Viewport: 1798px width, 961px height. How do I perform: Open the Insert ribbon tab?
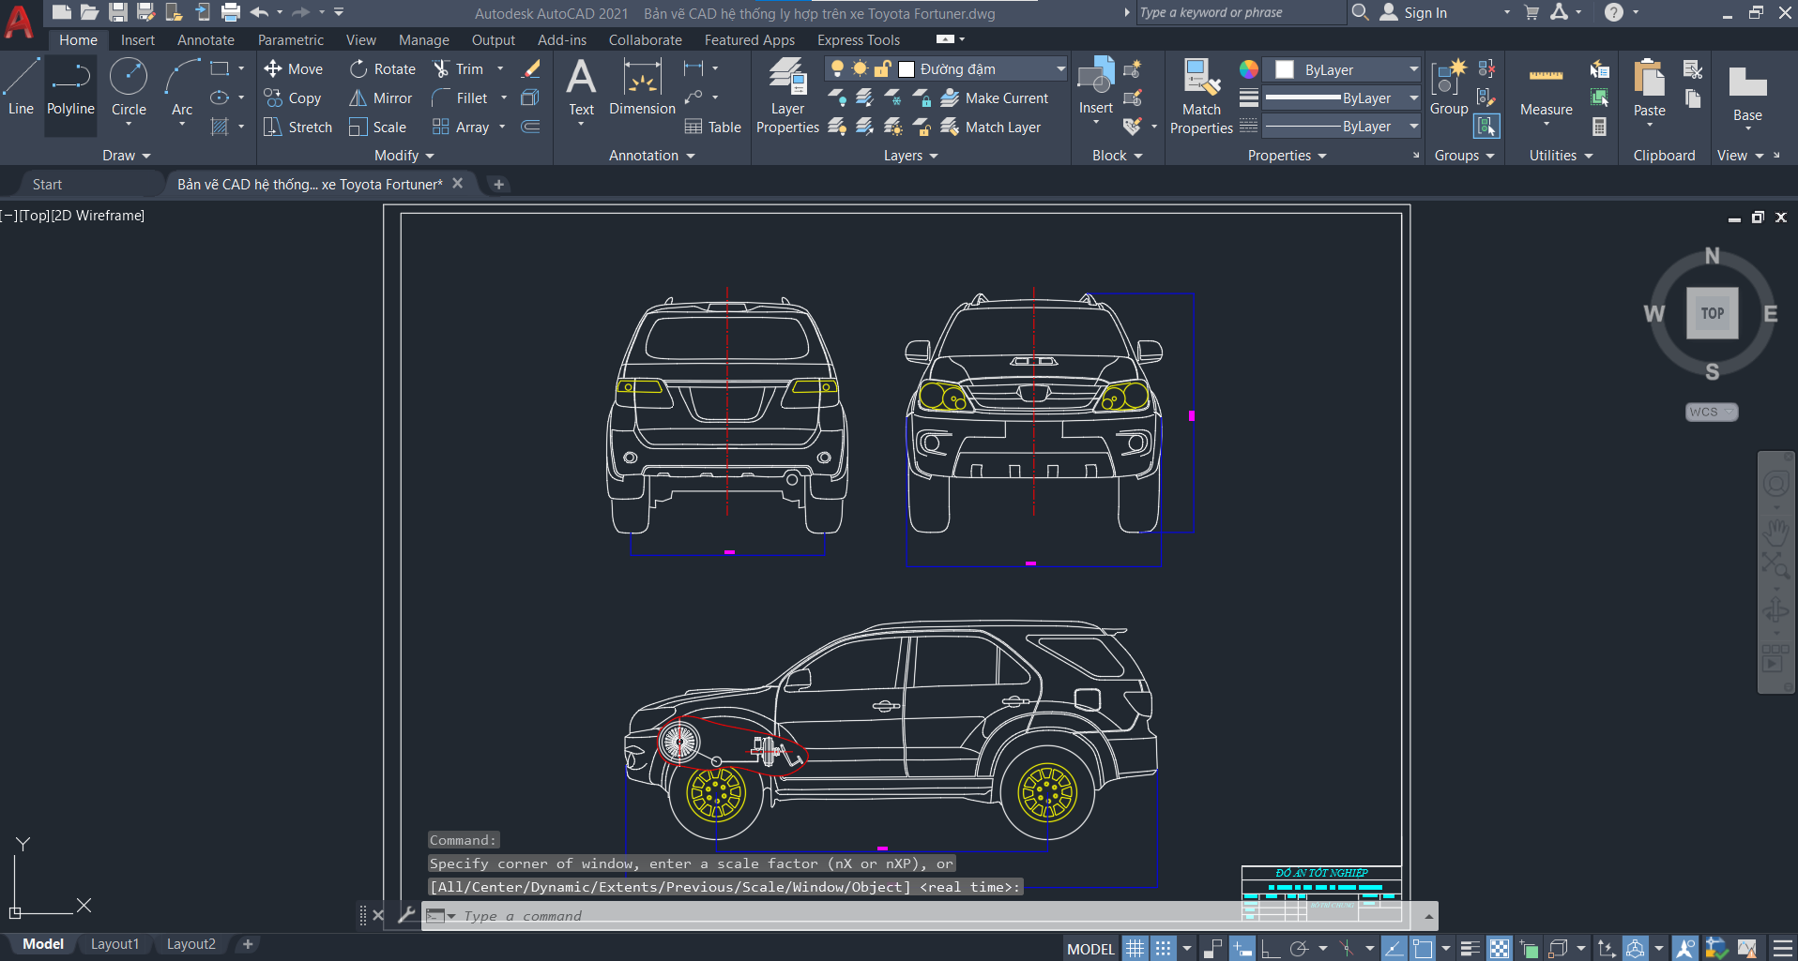pyautogui.click(x=138, y=39)
